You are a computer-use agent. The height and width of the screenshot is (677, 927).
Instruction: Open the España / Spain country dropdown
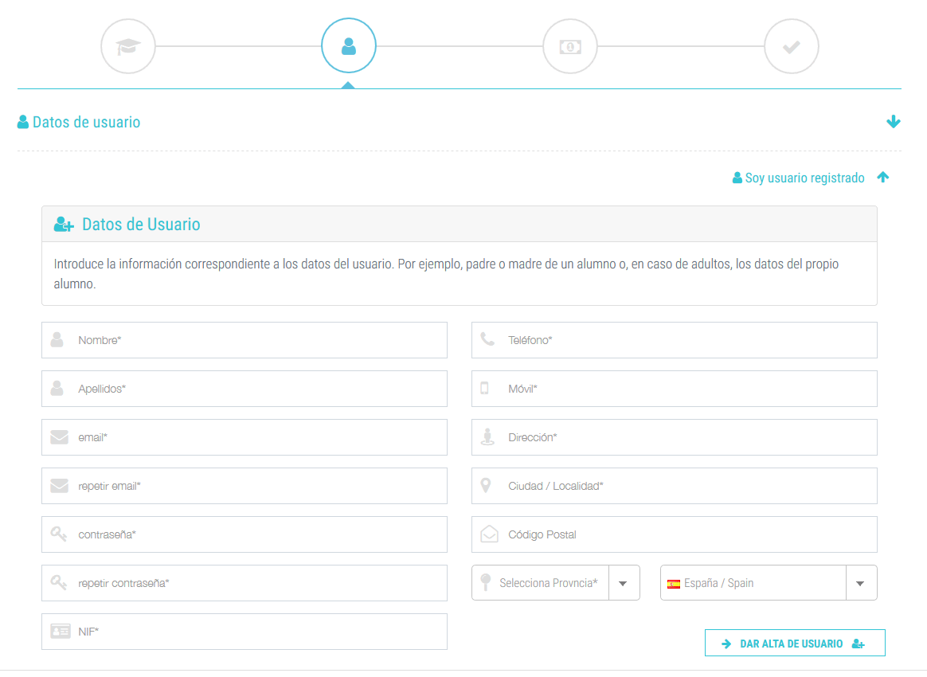pos(860,583)
